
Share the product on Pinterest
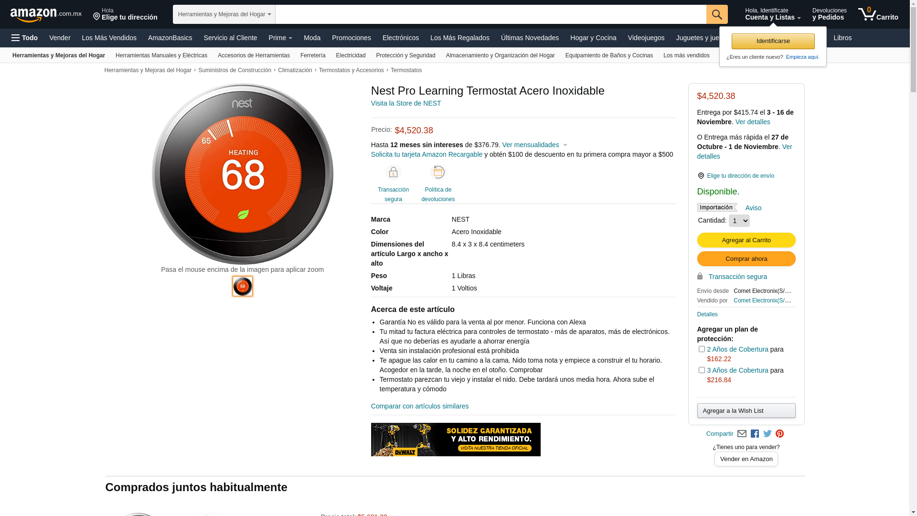(779, 434)
